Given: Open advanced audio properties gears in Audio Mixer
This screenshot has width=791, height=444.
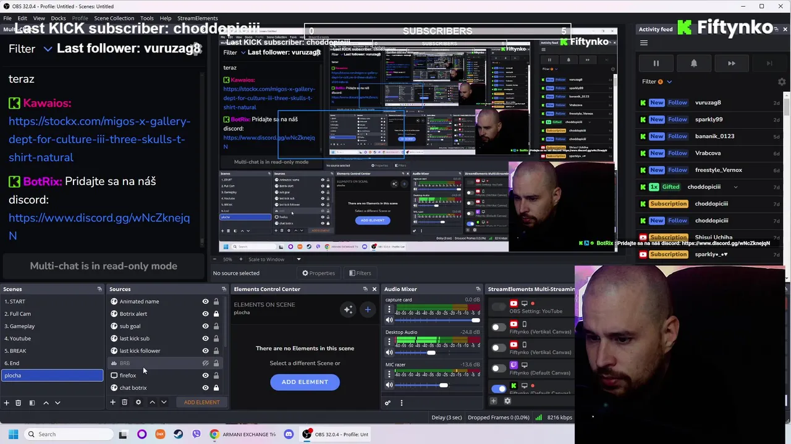Looking at the screenshot, I should coord(387,403).
